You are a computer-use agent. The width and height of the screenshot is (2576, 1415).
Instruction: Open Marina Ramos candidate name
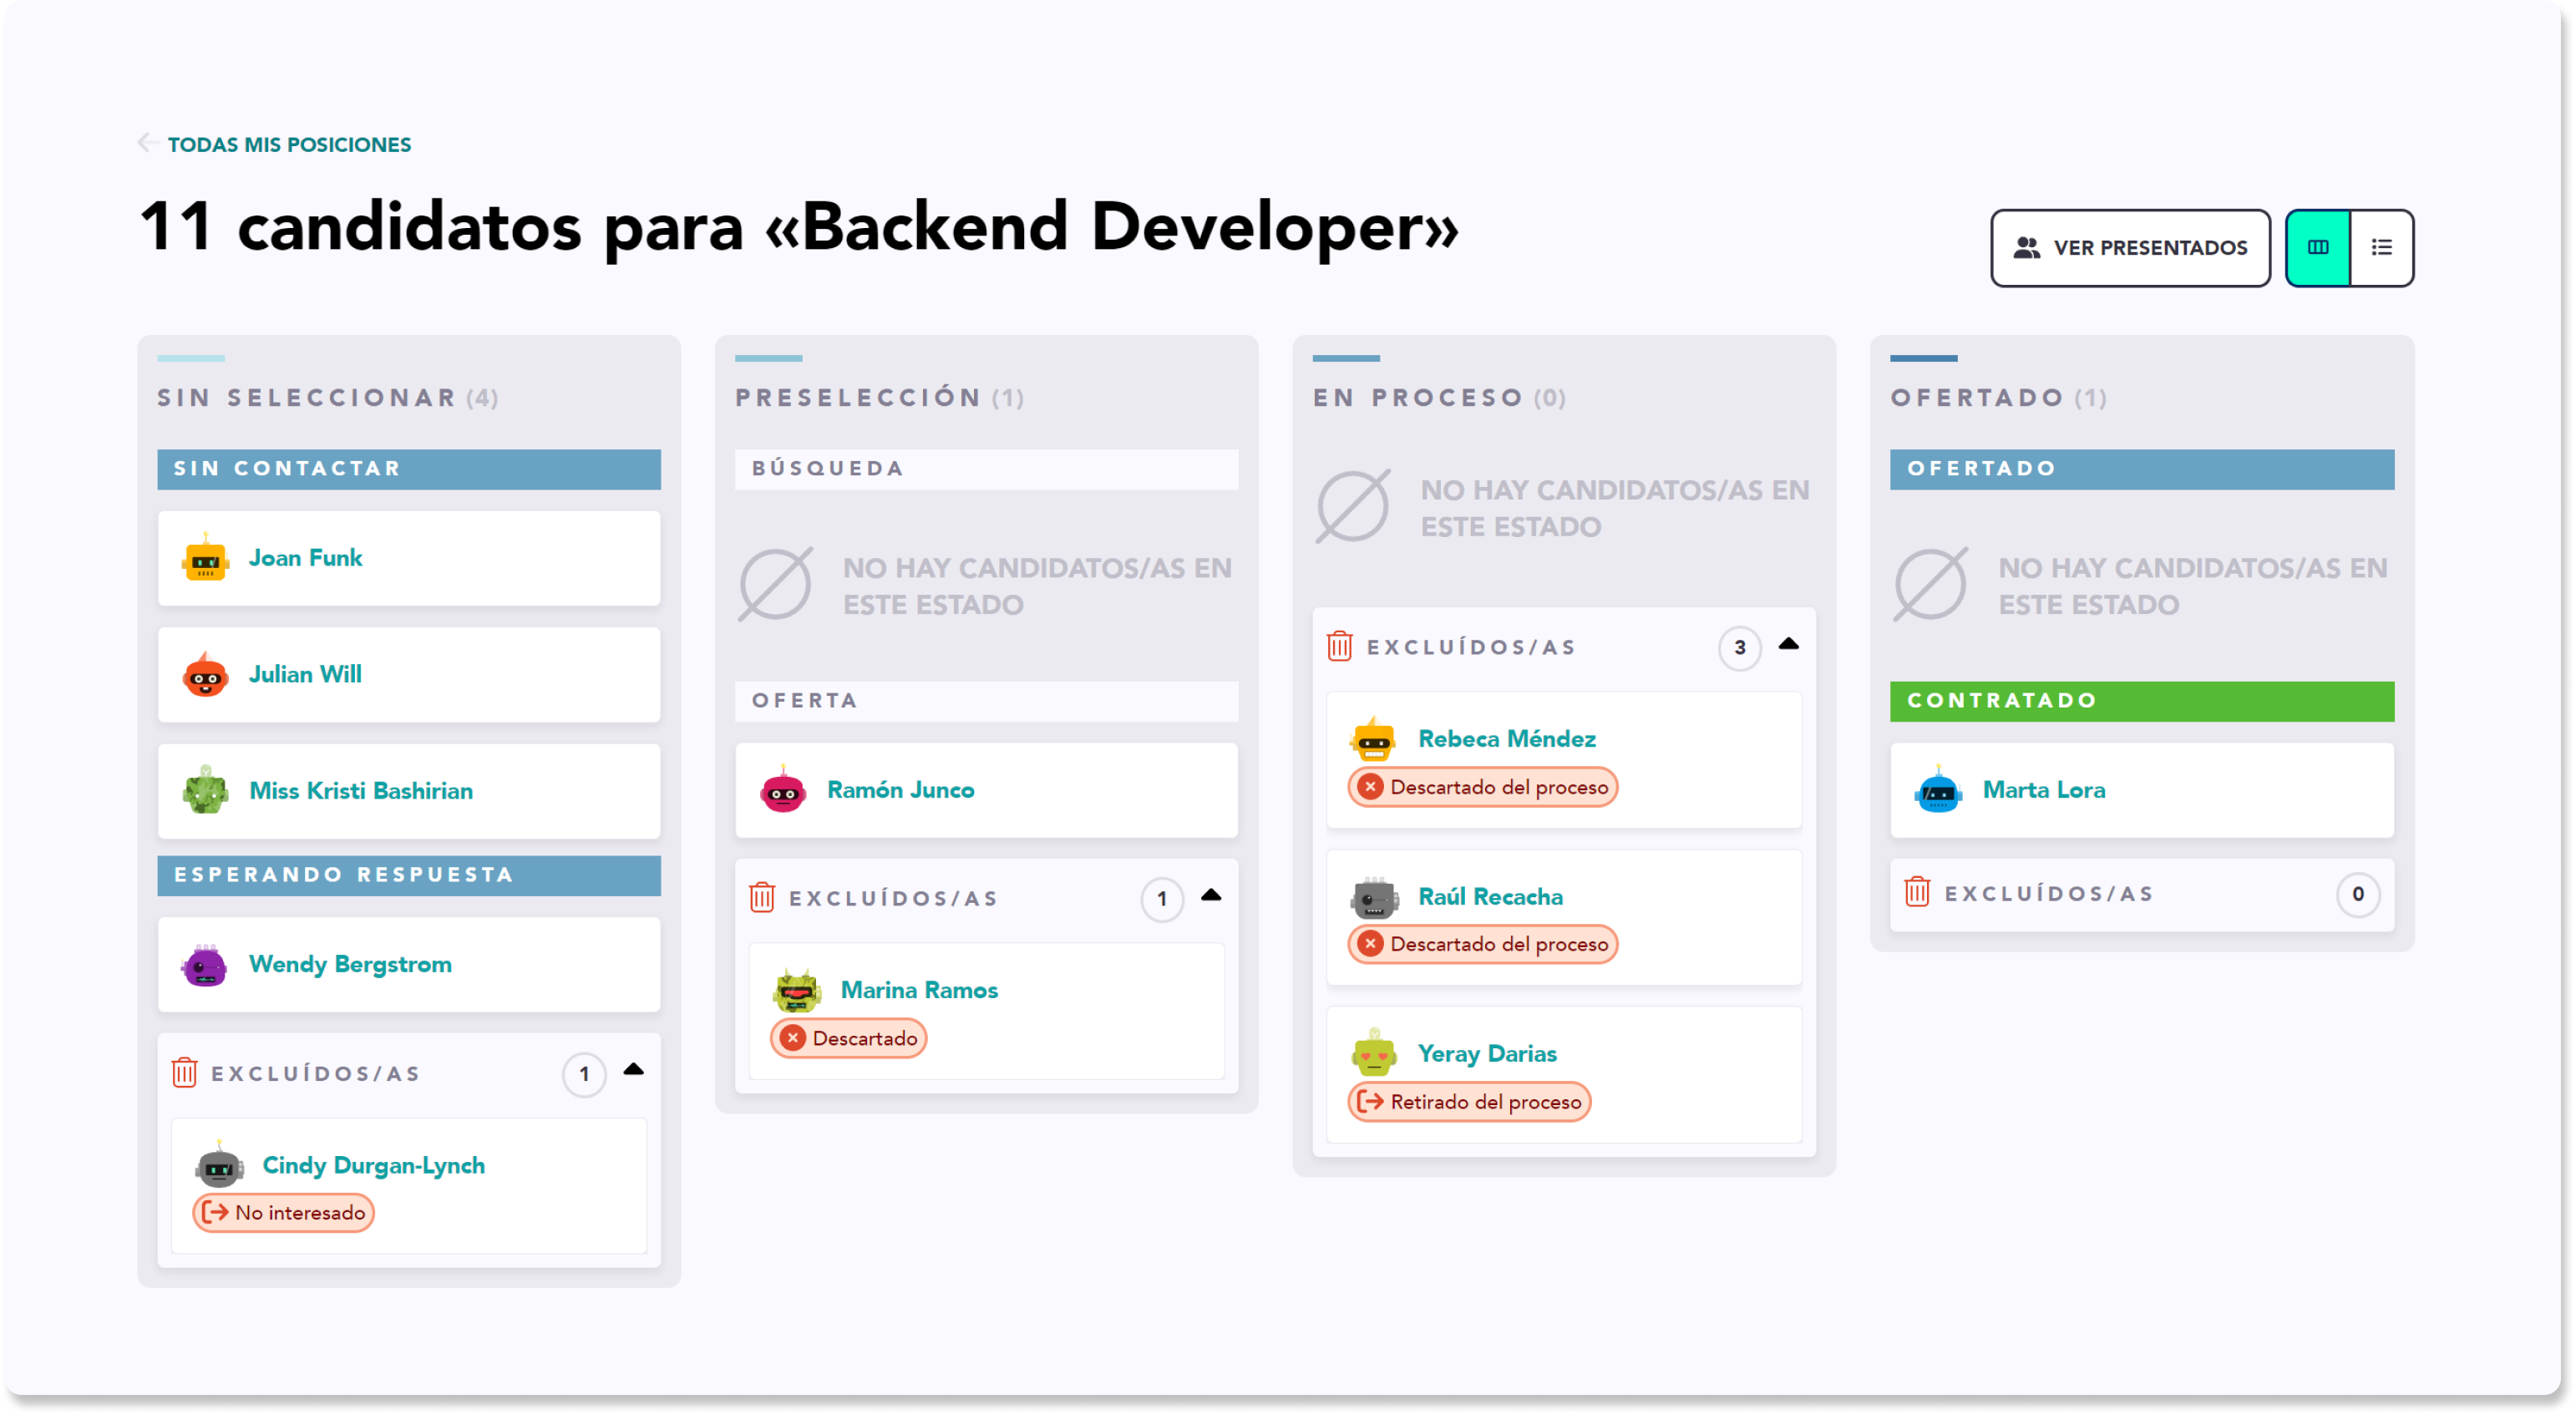click(919, 990)
